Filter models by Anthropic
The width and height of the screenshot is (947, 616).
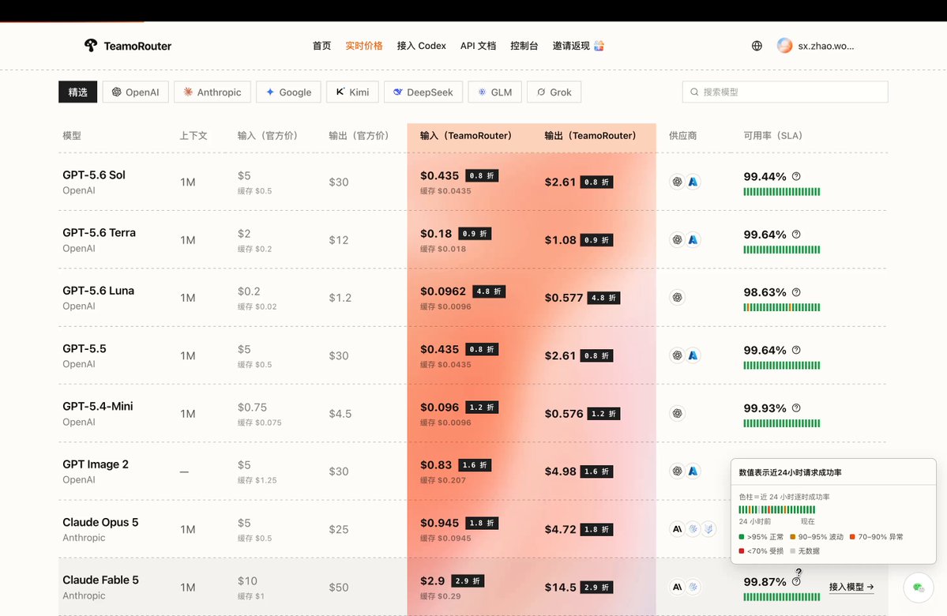(212, 92)
